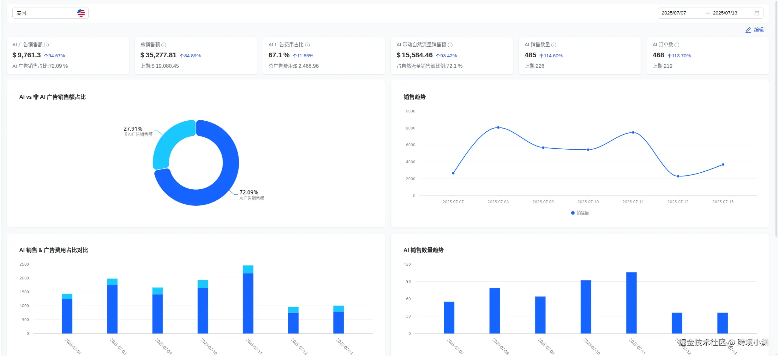The height and width of the screenshot is (356, 778).
Task: Click the pencil edit icon
Action: tap(748, 30)
